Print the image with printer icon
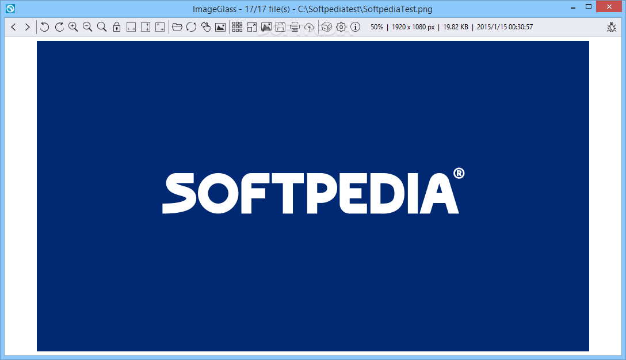626x360 pixels. click(295, 27)
